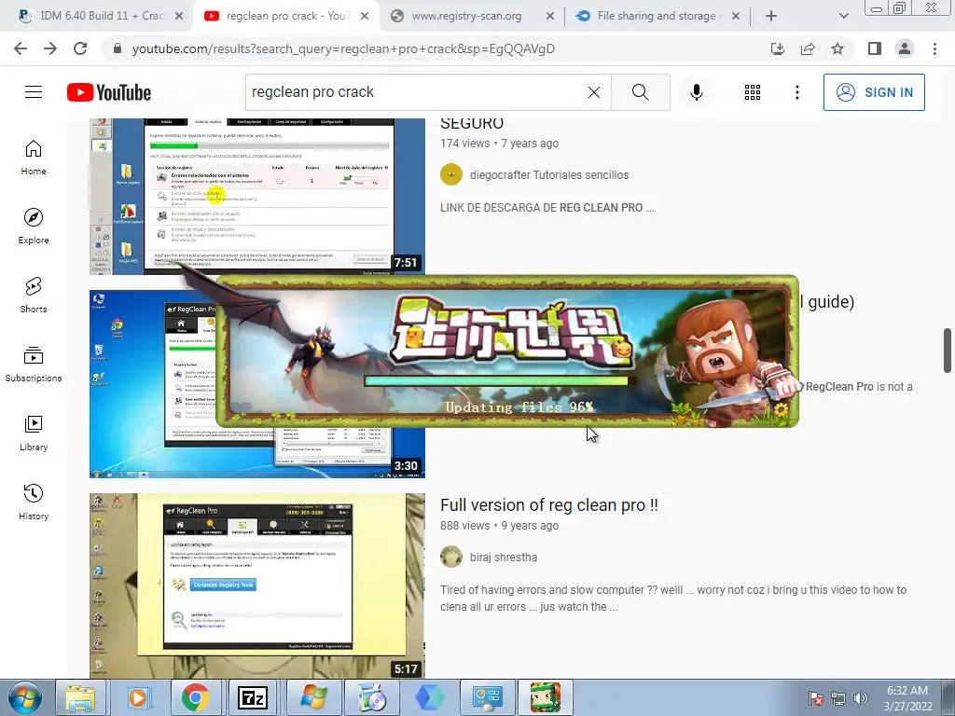
Task: Clear the search box with X
Action: click(594, 92)
